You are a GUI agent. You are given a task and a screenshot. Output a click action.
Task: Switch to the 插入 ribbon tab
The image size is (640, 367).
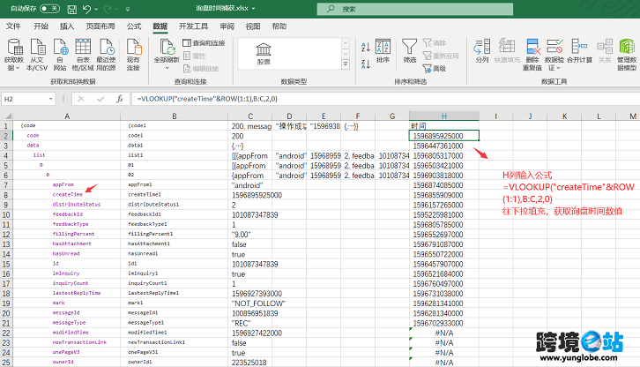(x=67, y=26)
